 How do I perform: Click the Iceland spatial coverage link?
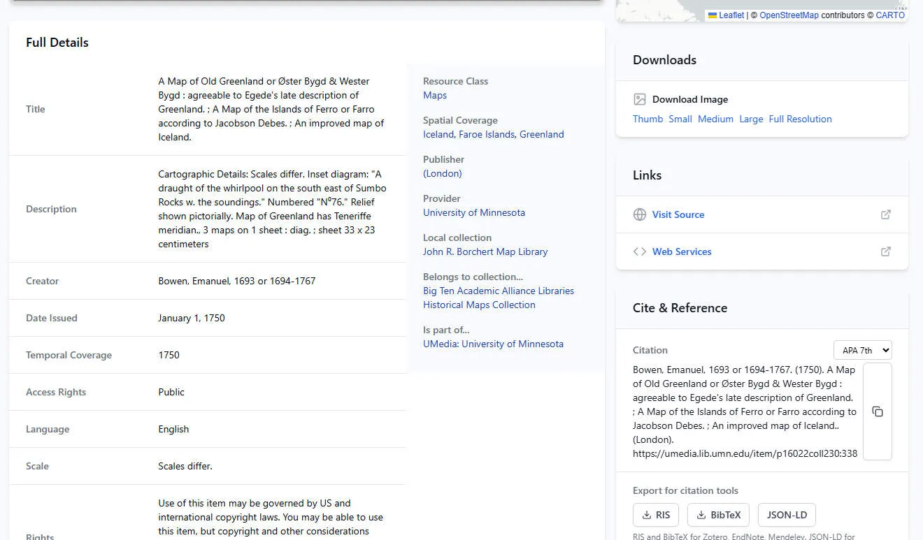click(x=439, y=134)
